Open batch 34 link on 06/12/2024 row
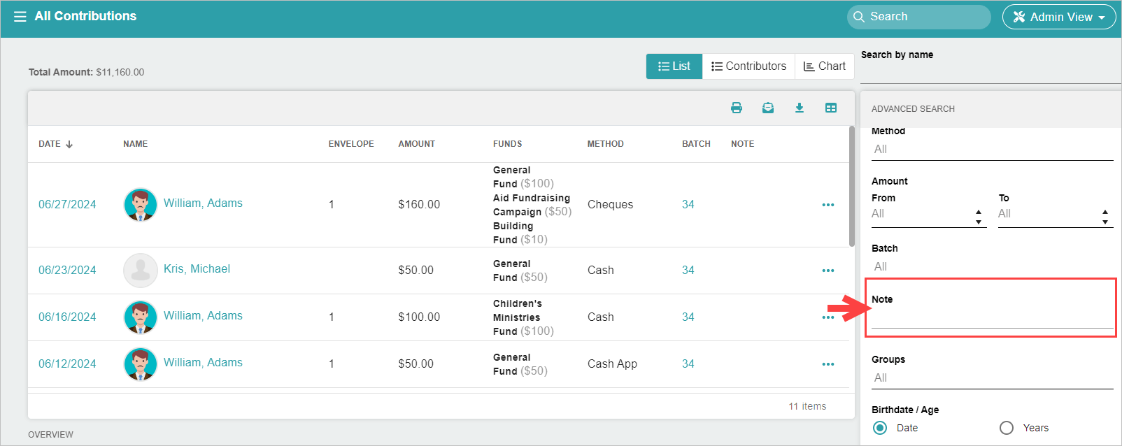The height and width of the screenshot is (446, 1122). coord(688,364)
